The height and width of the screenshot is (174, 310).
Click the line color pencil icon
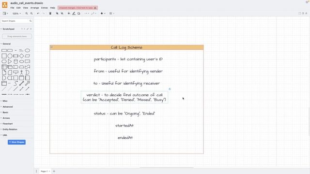tap(74, 14)
